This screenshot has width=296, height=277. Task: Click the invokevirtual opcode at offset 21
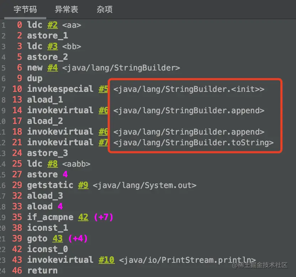tap(60, 142)
